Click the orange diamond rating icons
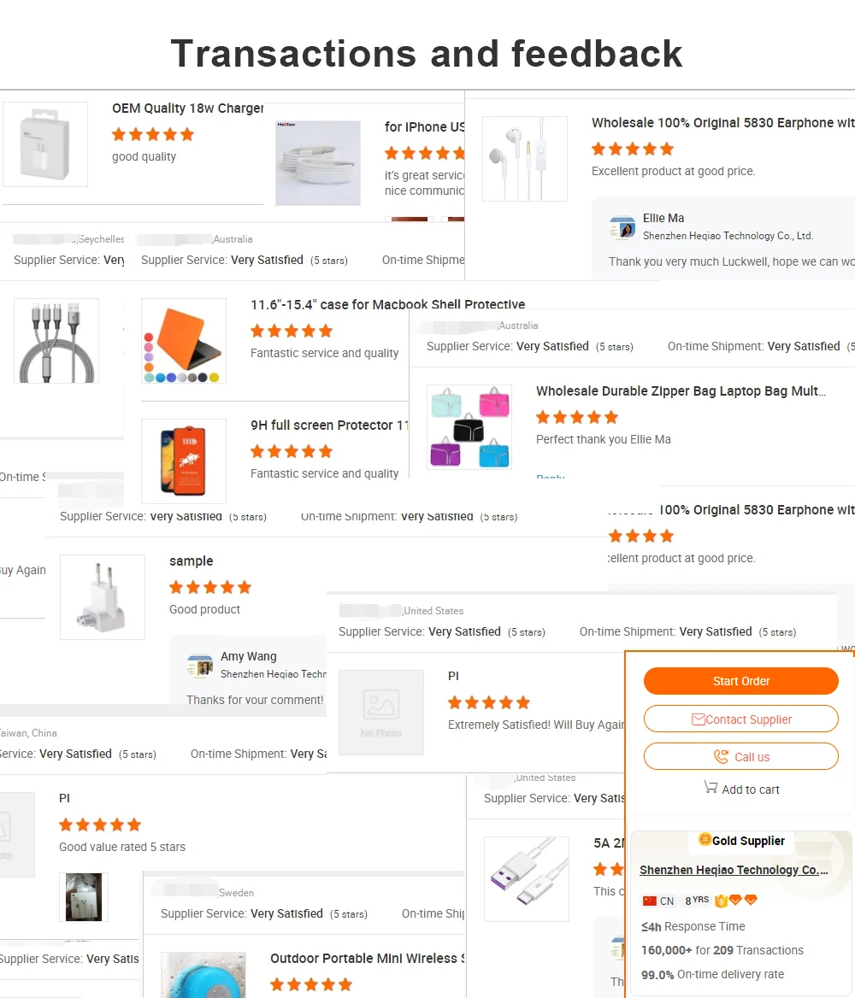The image size is (855, 998). tap(743, 900)
